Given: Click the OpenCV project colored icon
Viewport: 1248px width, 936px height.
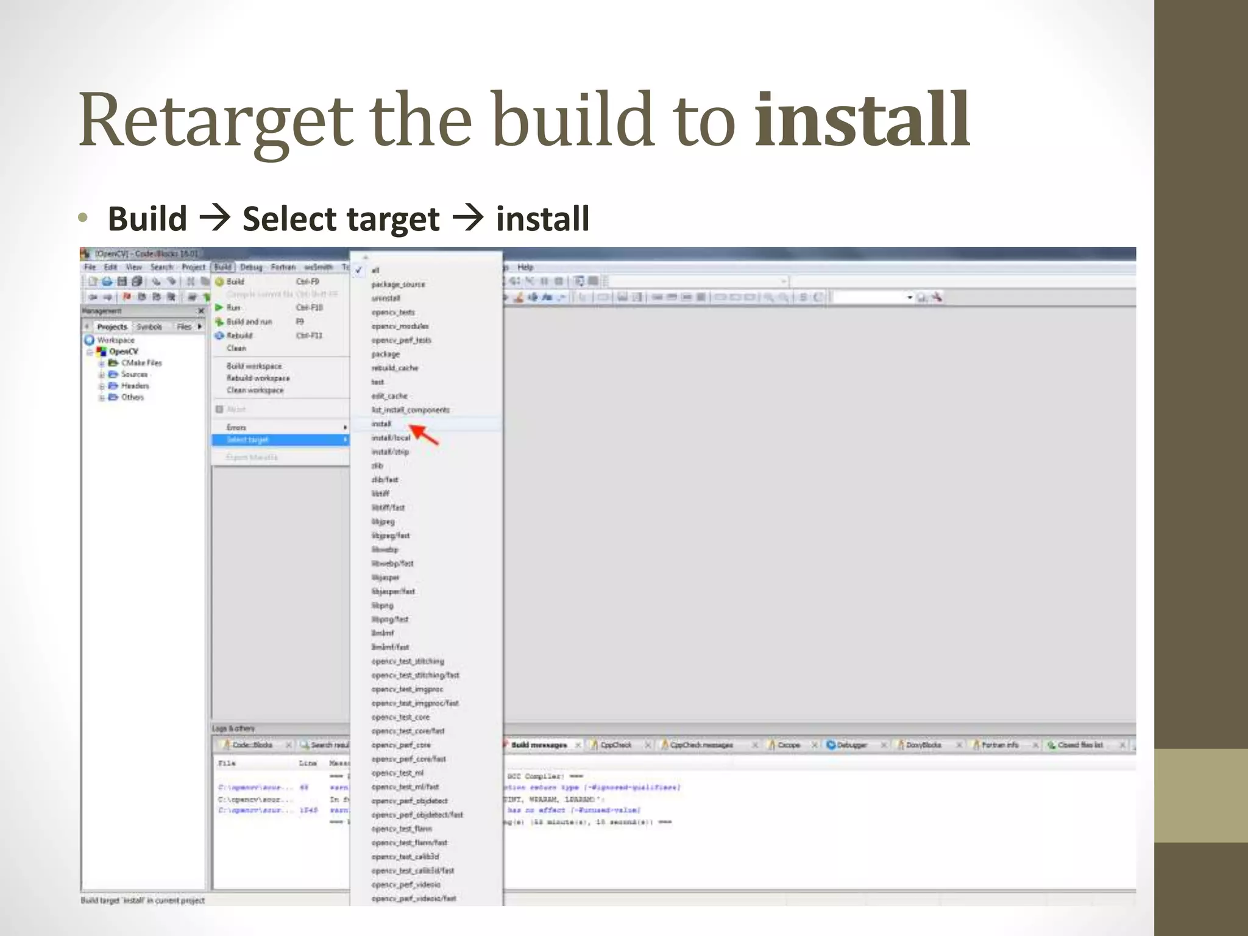Looking at the screenshot, I should pos(102,352).
